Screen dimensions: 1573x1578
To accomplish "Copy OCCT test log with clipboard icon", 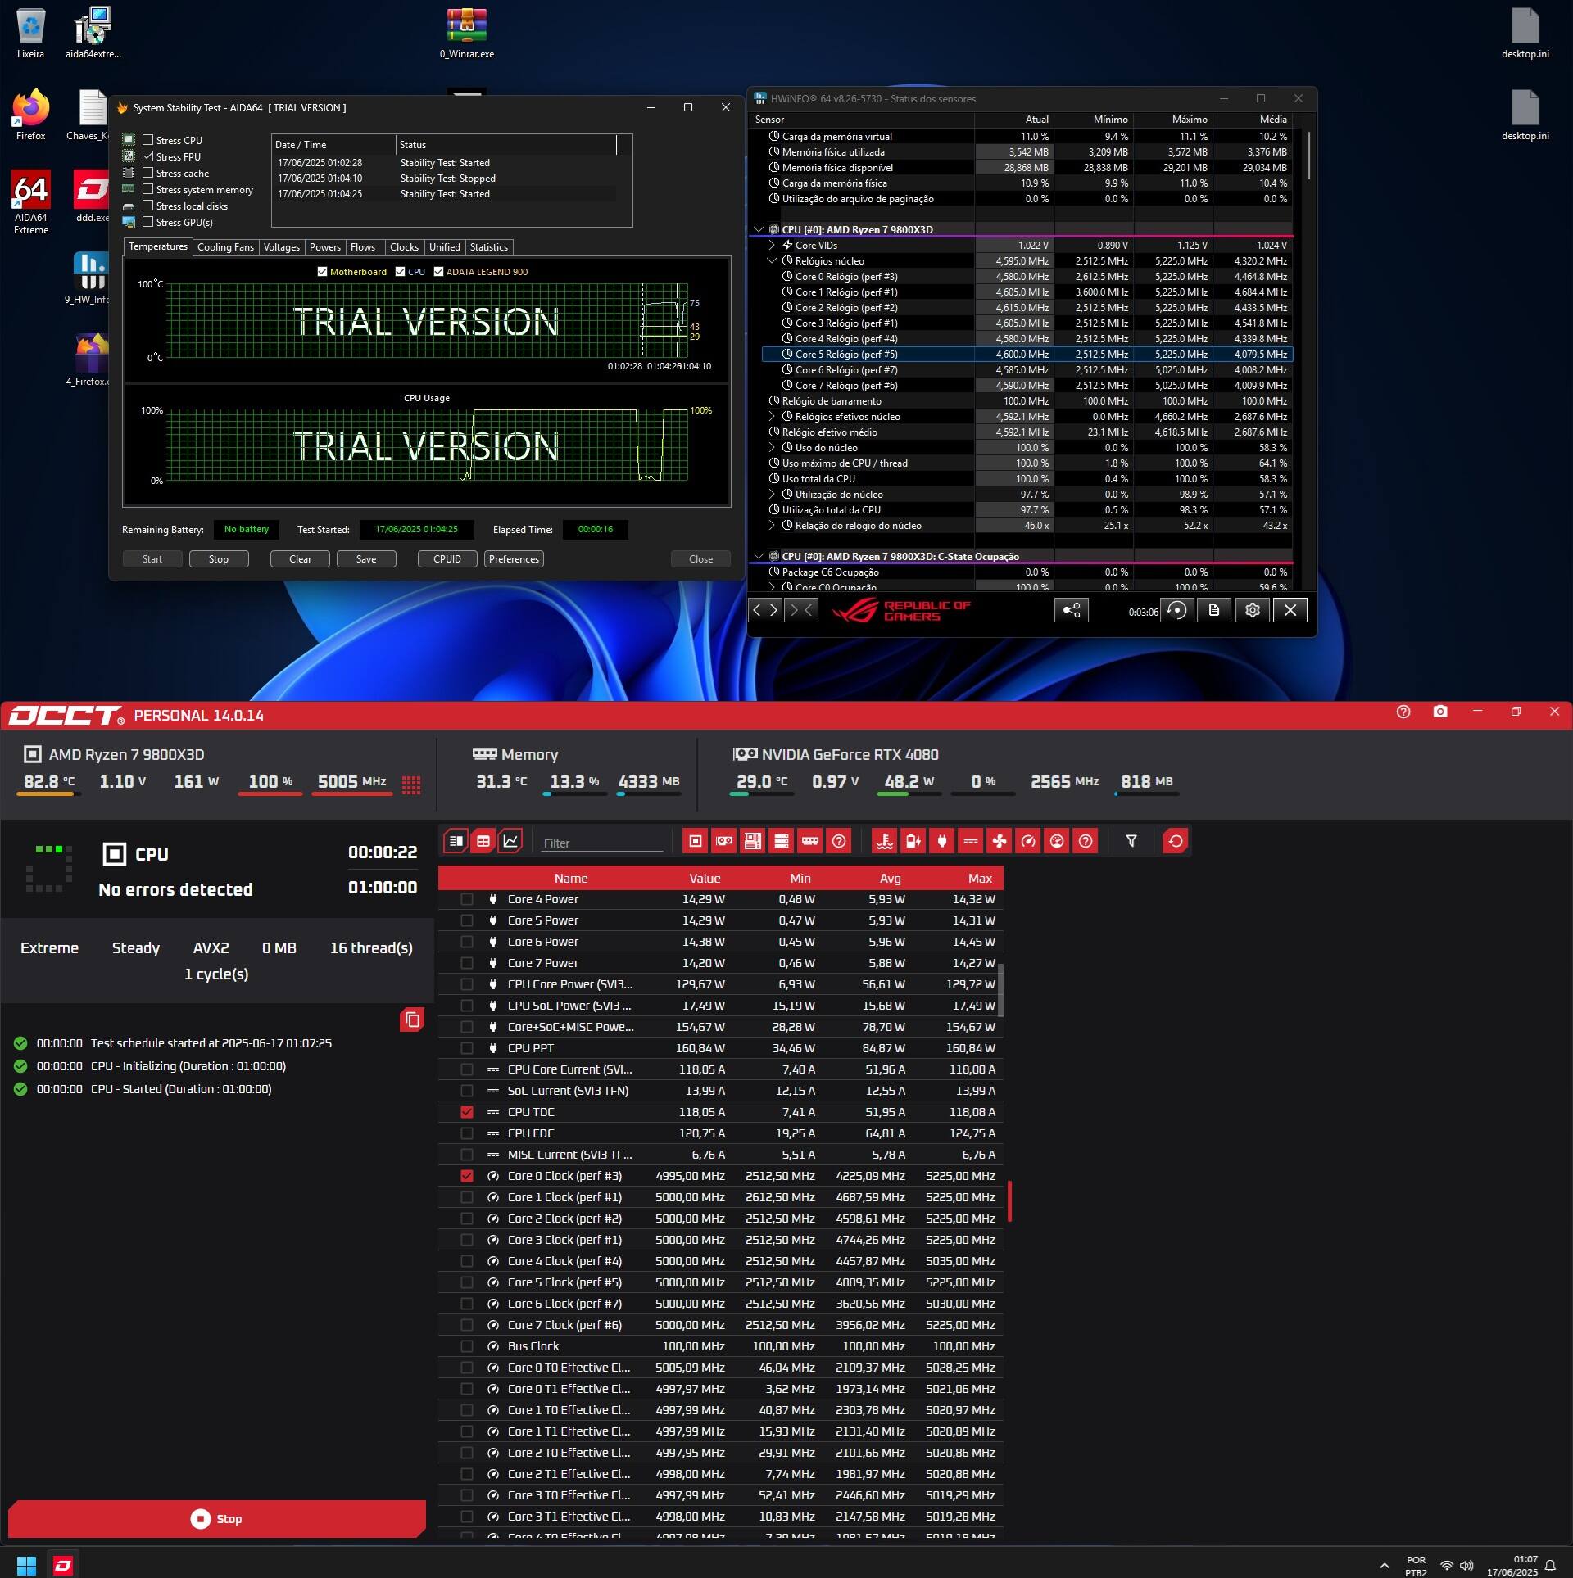I will tap(412, 1020).
